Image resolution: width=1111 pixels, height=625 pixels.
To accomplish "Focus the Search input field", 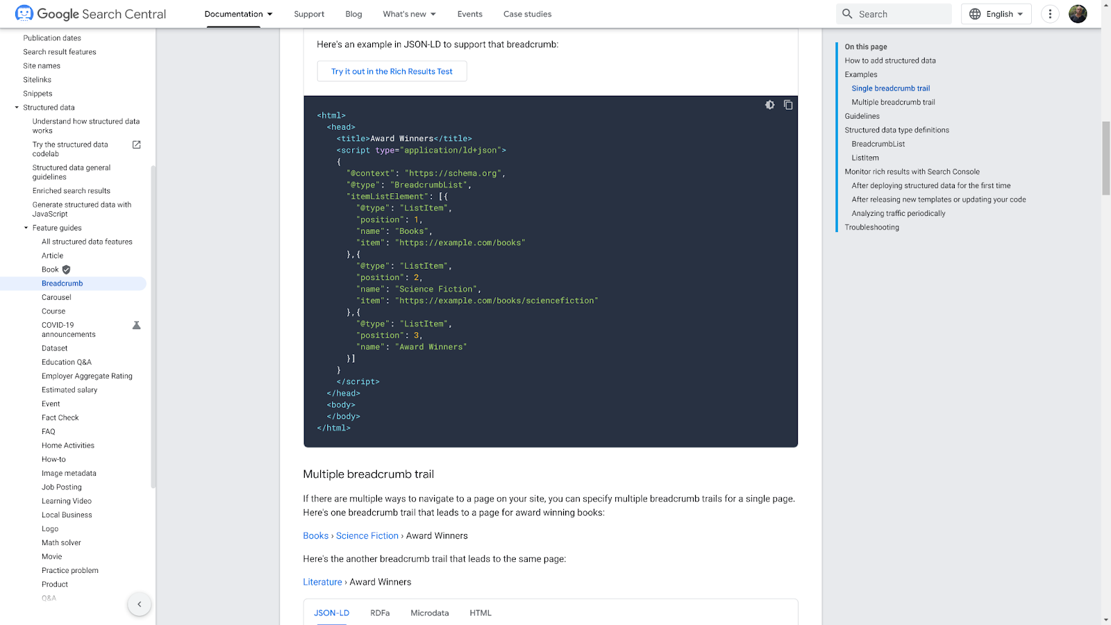I will pos(894,14).
